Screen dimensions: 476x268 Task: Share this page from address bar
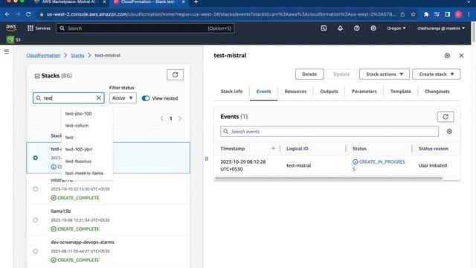coord(402,14)
